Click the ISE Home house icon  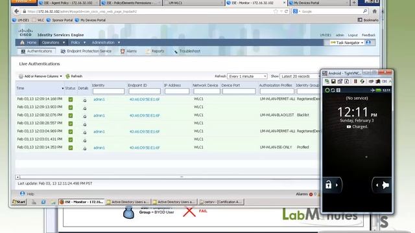[x=22, y=43]
